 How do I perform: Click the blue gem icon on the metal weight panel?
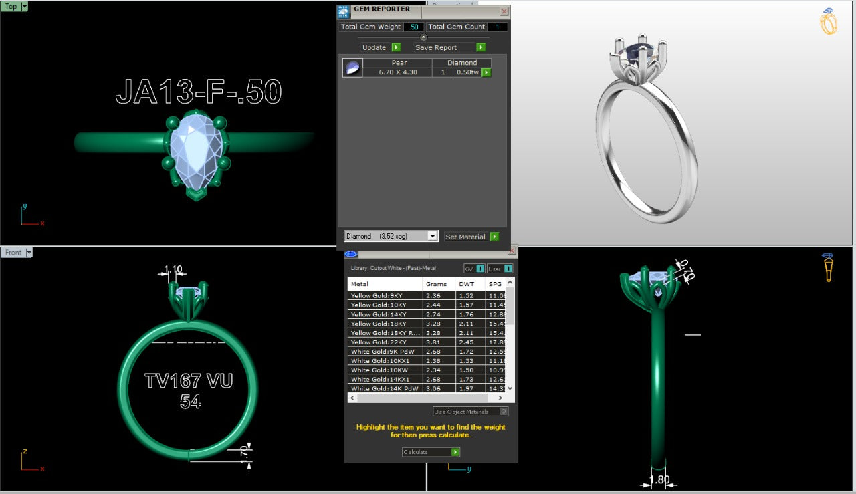point(351,253)
